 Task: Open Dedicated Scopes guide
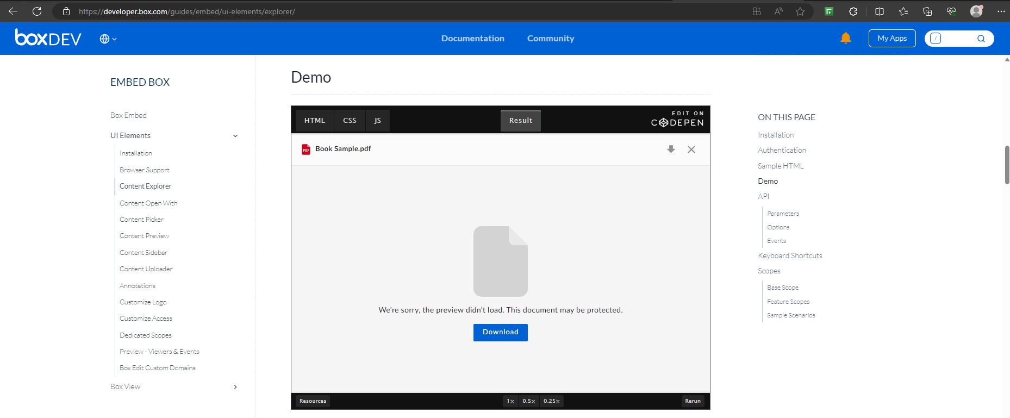tap(146, 335)
